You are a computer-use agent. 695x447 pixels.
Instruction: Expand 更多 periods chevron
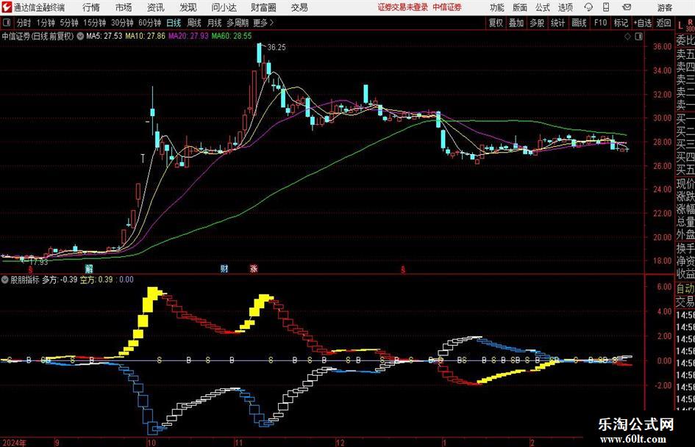pos(271,23)
